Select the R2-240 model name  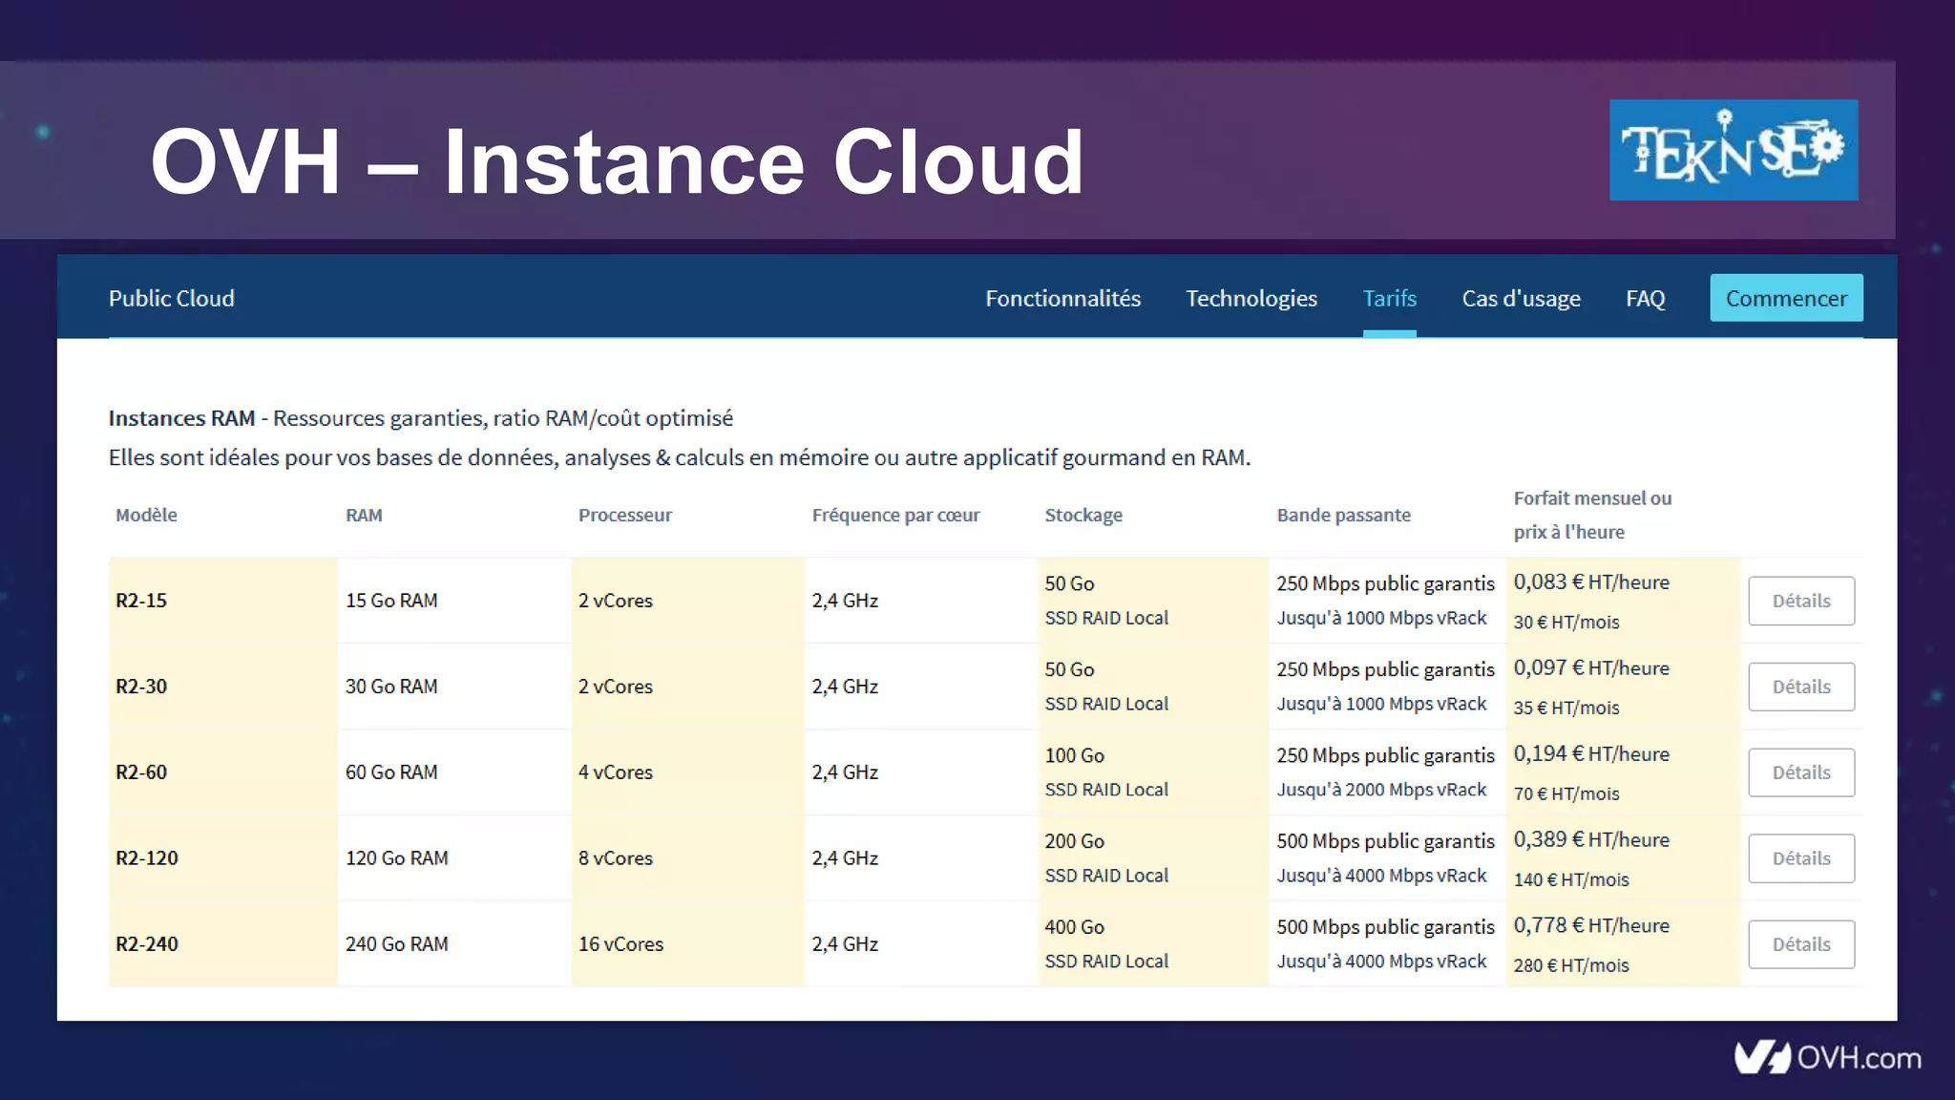click(x=147, y=944)
